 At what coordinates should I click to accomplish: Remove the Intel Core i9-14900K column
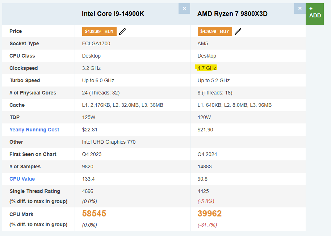tap(184, 8)
